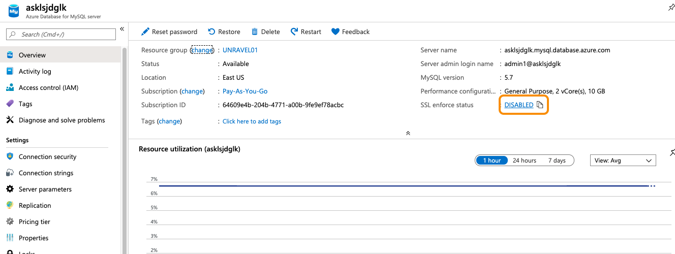Screen dimensions: 675x254
Task: Click the 'Click here to add tags' link
Action: pos(252,121)
